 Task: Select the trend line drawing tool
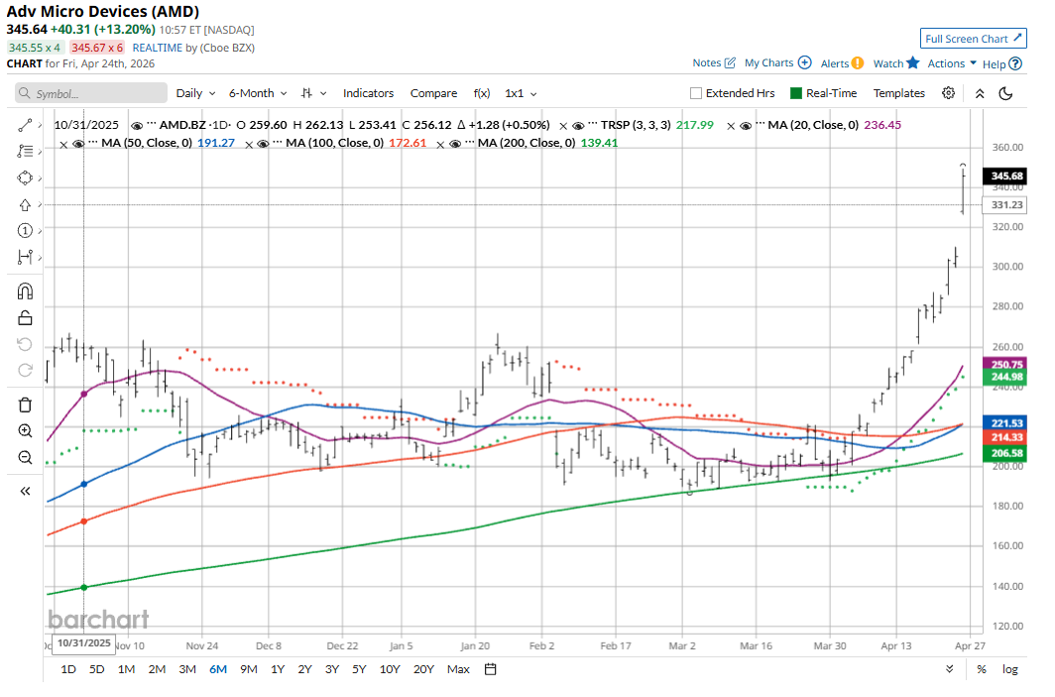click(25, 125)
